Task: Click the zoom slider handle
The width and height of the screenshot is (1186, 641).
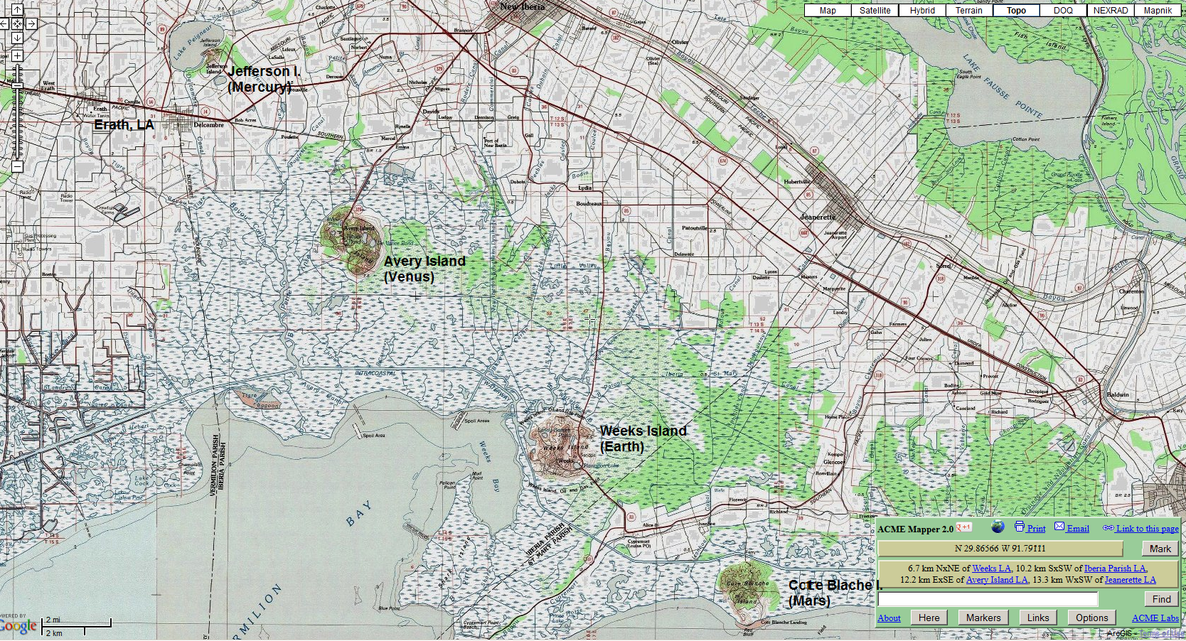Action: [17, 86]
